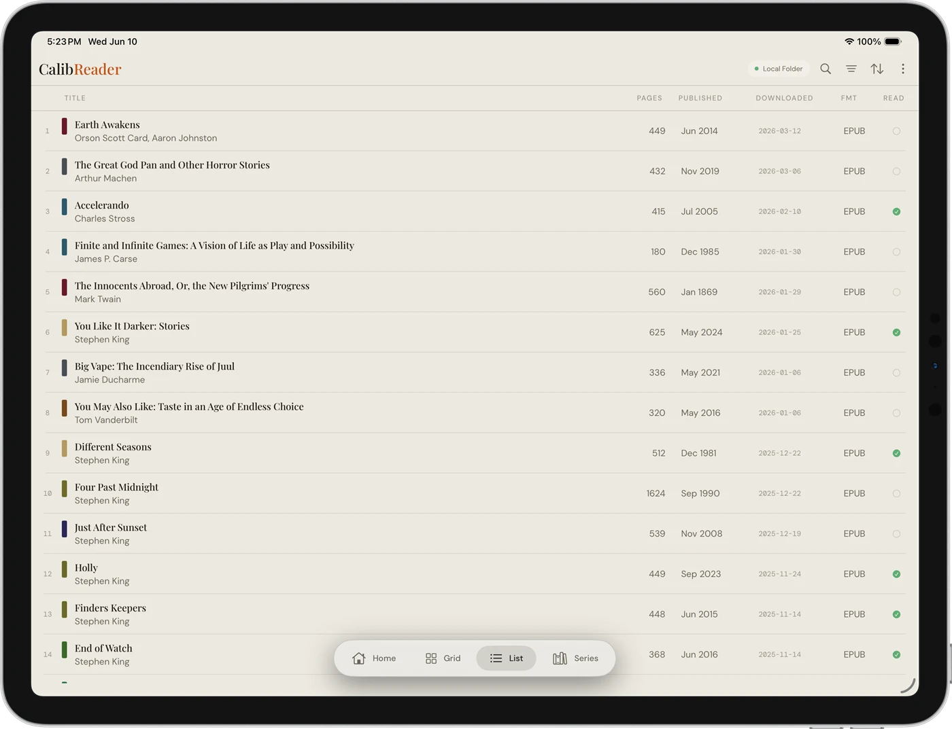The width and height of the screenshot is (952, 729).
Task: Open You Like It Darker: Stories
Action: [132, 326]
